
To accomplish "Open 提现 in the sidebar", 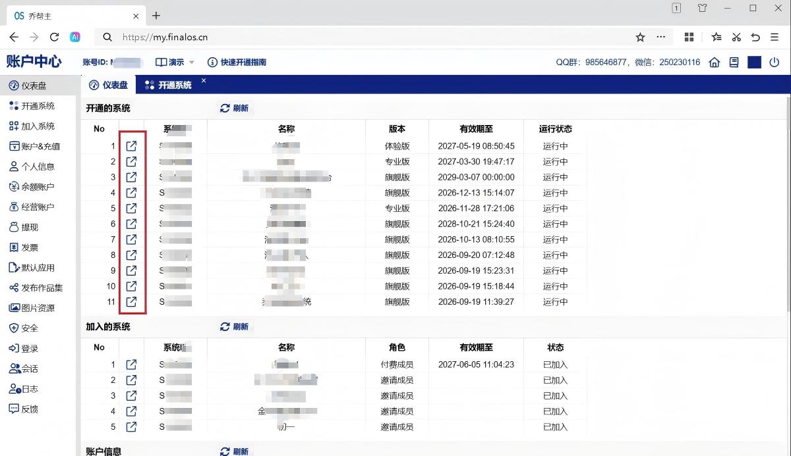I will click(x=38, y=227).
